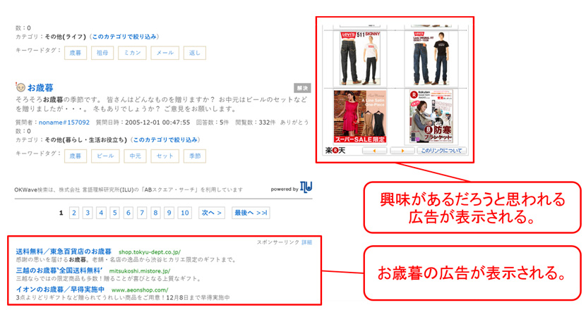Click the お歳暮 question avatar icon
Viewport: 586px width, 324px height.
click(20, 87)
